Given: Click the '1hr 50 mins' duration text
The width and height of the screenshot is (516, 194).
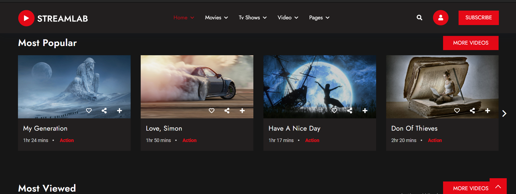Looking at the screenshot, I should pyautogui.click(x=158, y=140).
